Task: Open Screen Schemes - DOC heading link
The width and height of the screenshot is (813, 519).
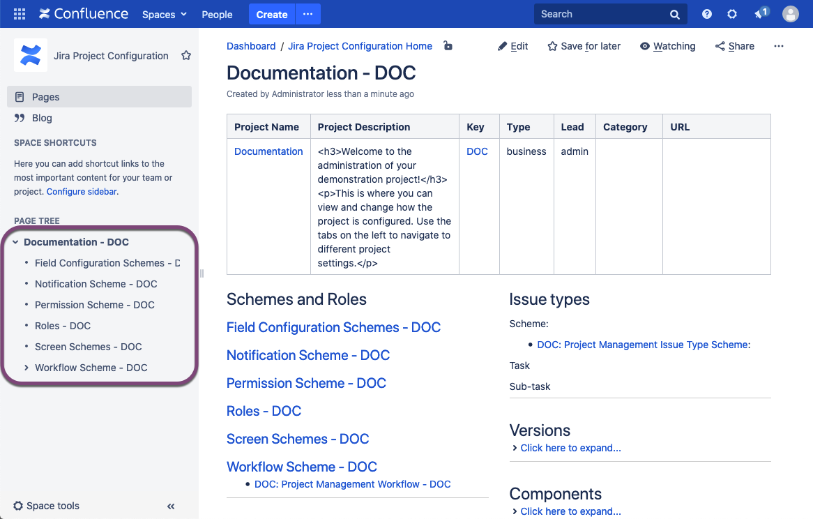Action: tap(298, 439)
